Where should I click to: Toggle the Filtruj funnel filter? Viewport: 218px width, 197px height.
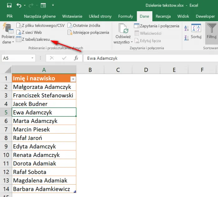(211, 31)
